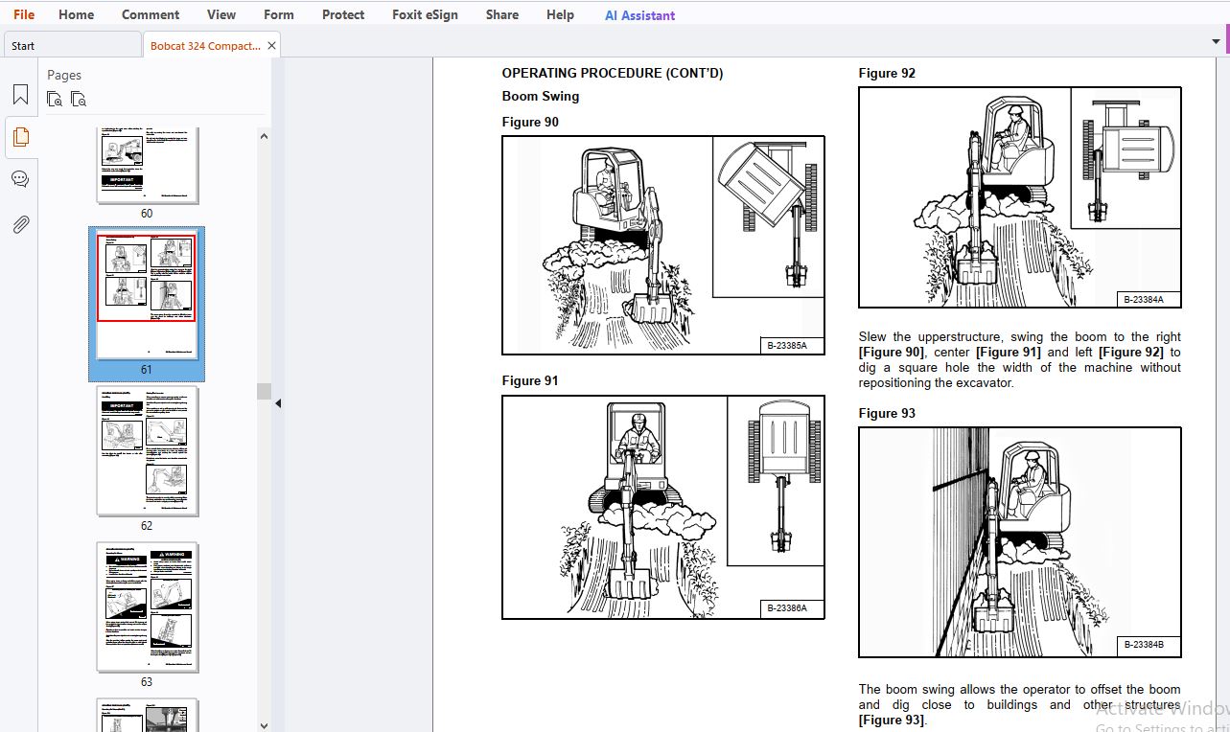Open the Protect ribbon tab

click(343, 14)
